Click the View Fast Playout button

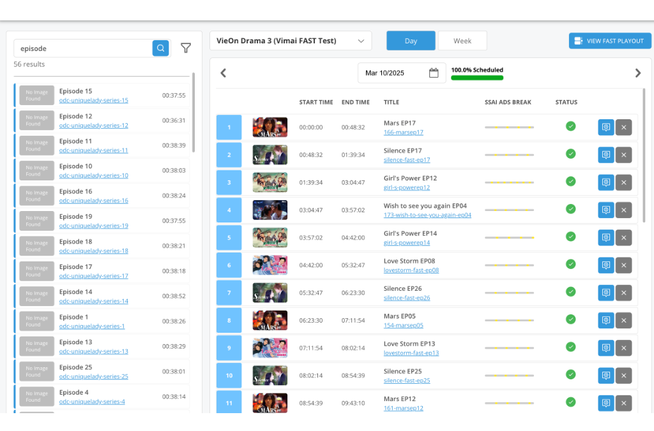[609, 41]
